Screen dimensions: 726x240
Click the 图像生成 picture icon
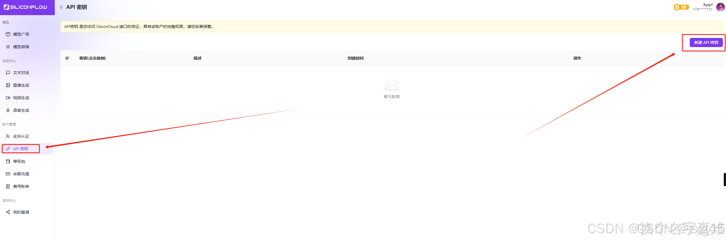coord(8,85)
